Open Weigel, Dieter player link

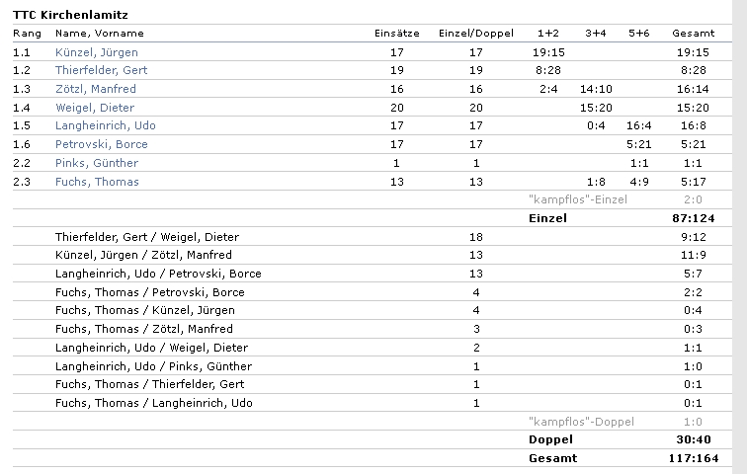(95, 108)
